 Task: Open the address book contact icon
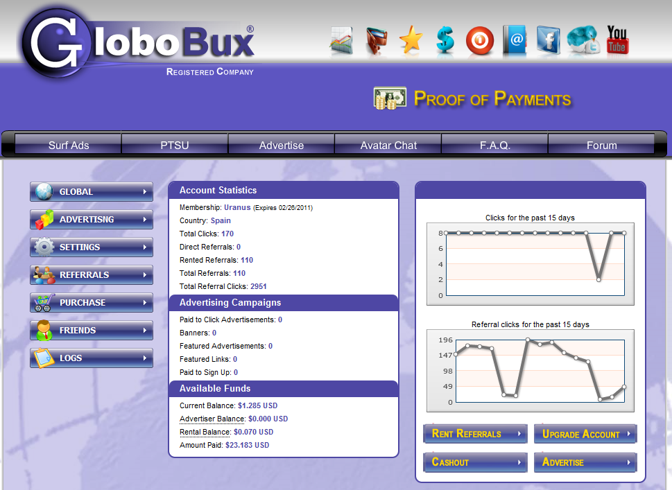coord(515,41)
